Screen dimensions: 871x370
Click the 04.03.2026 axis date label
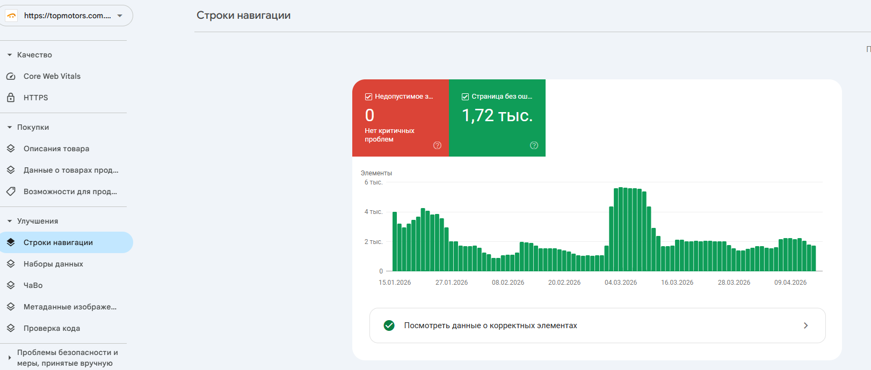click(621, 283)
